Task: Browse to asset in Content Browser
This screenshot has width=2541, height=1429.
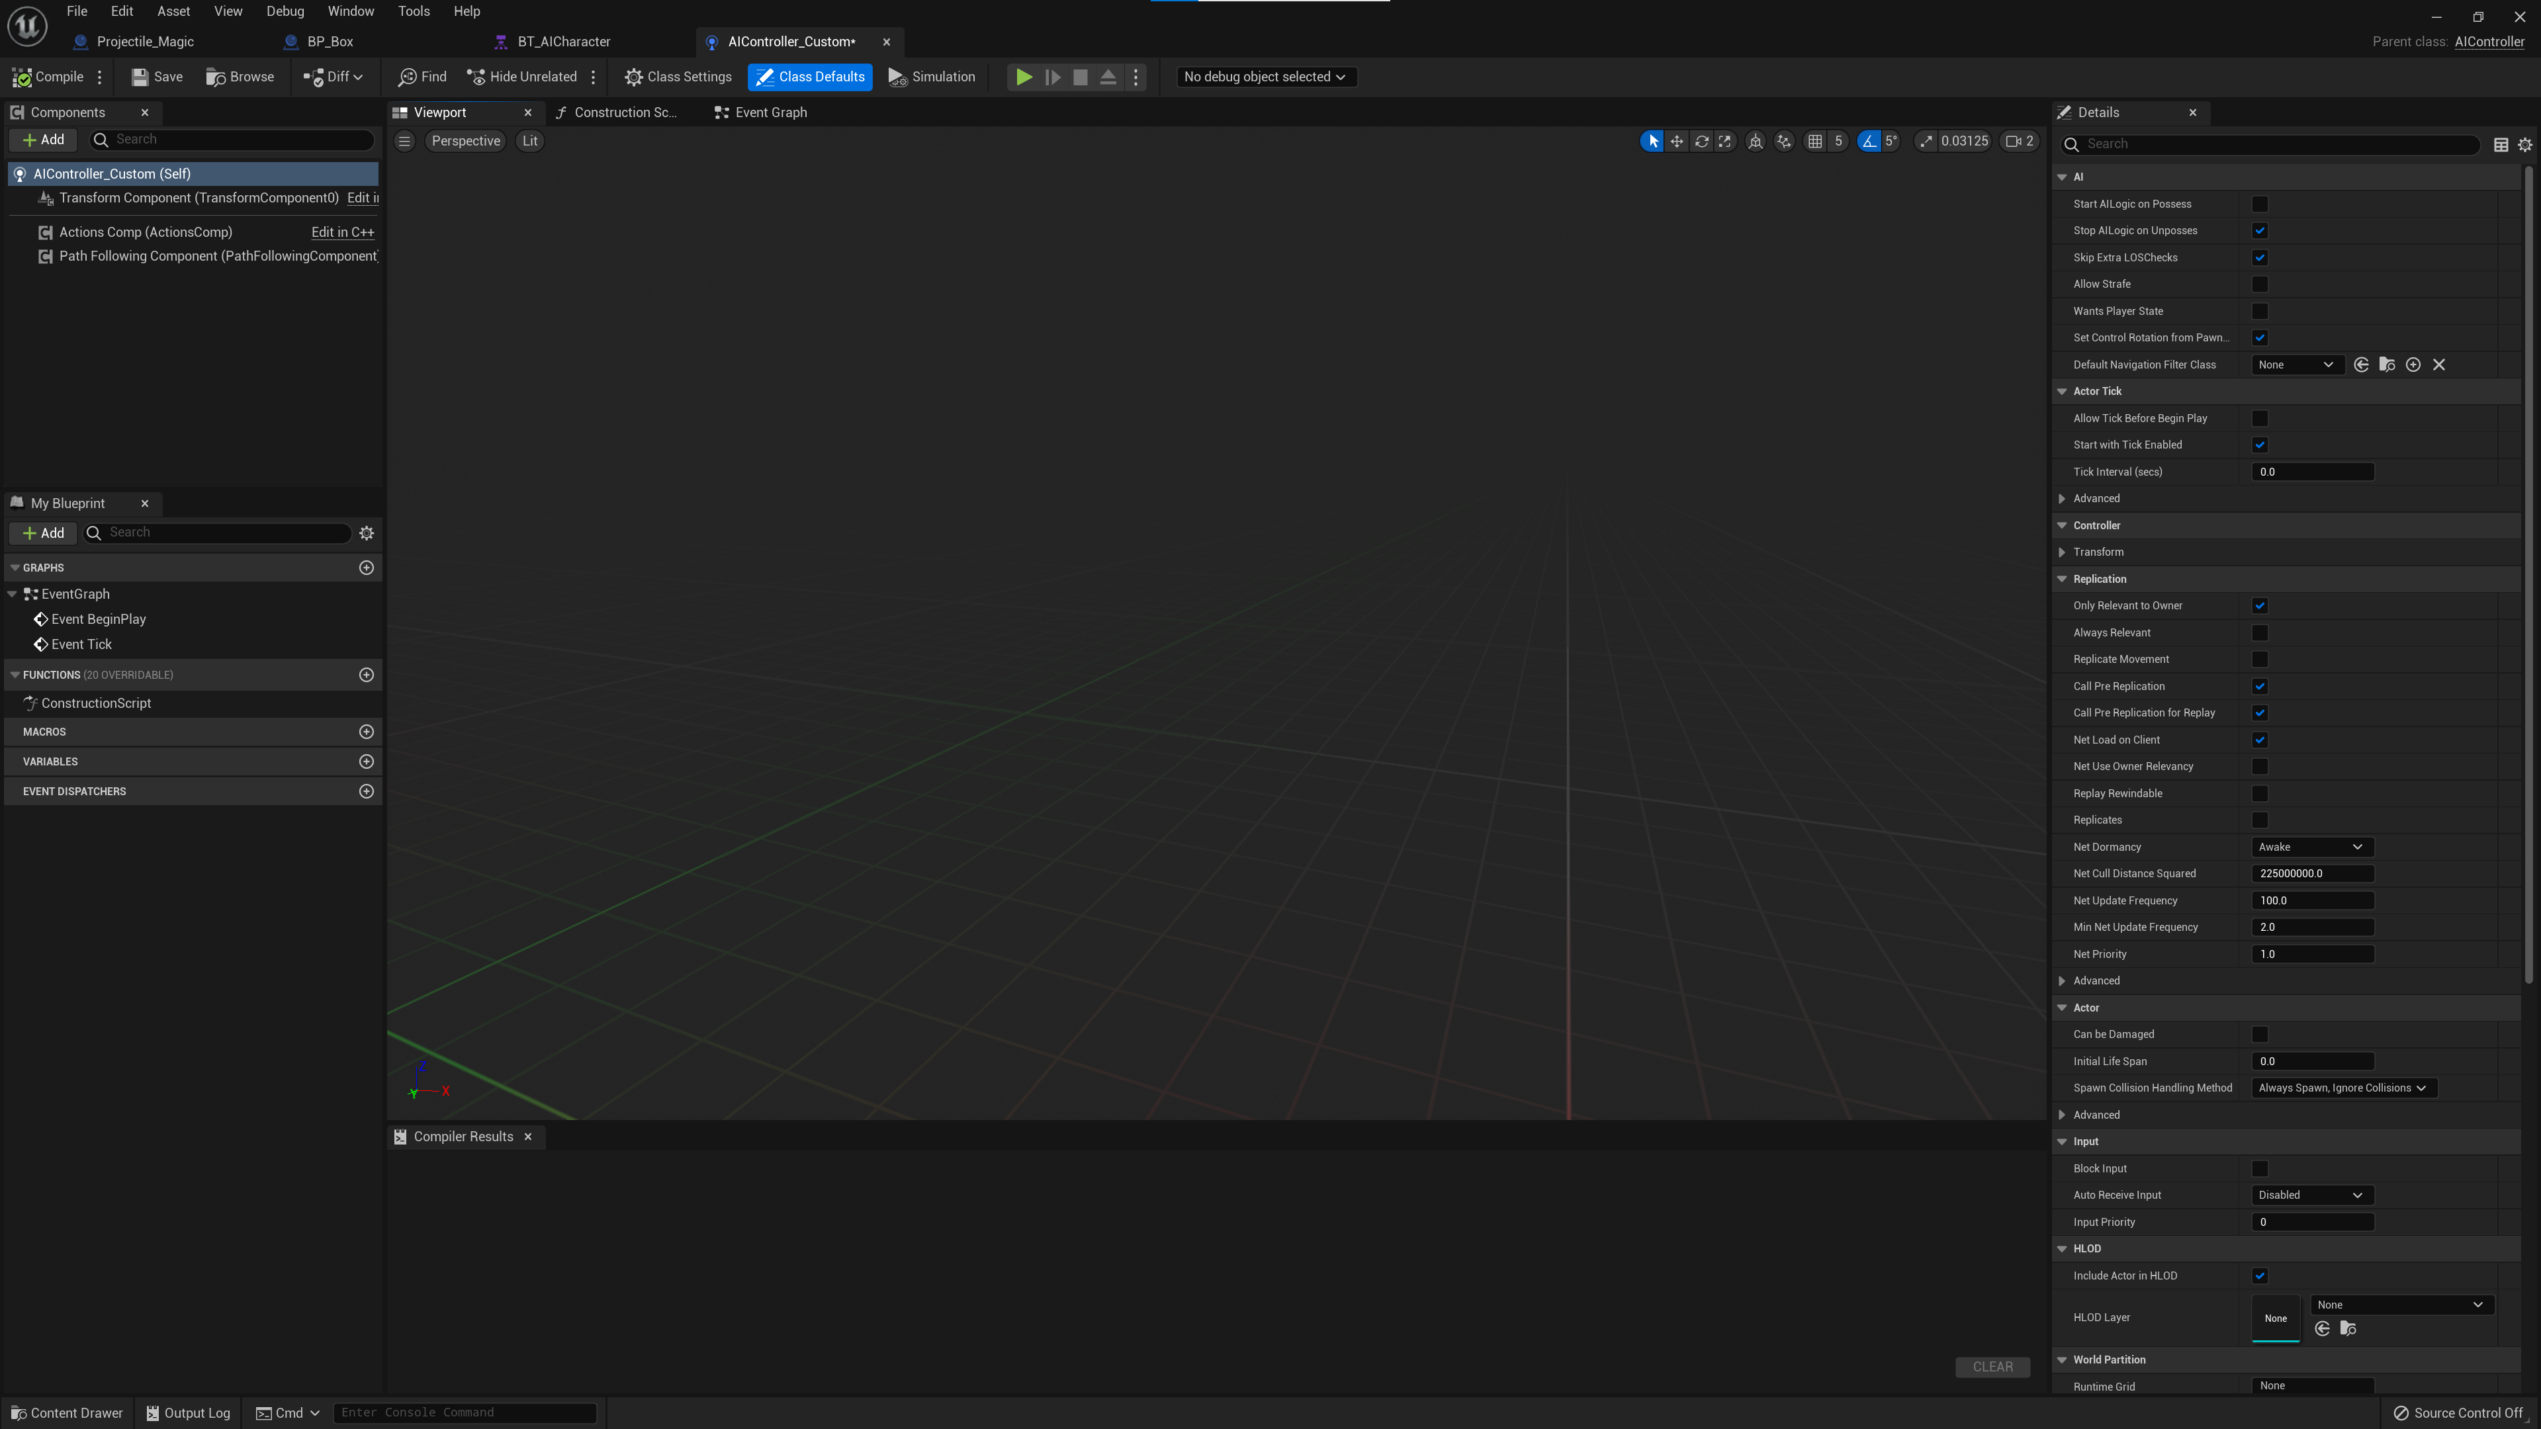Action: (x=240, y=77)
